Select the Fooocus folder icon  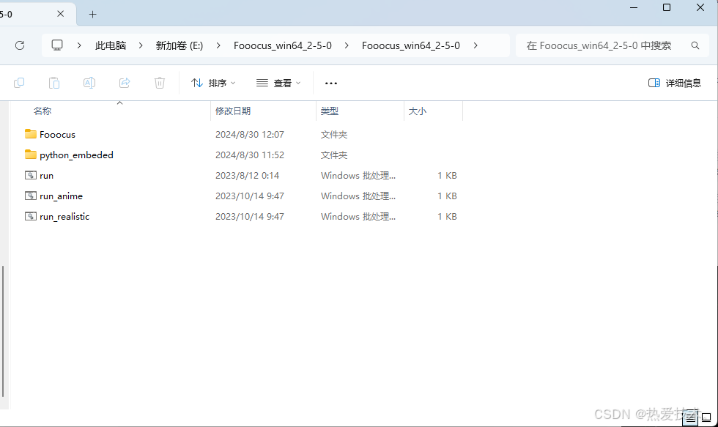tap(31, 134)
